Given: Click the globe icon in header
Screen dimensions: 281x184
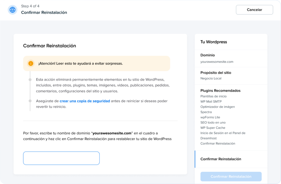Looking at the screenshot, I should pyautogui.click(x=13, y=10).
